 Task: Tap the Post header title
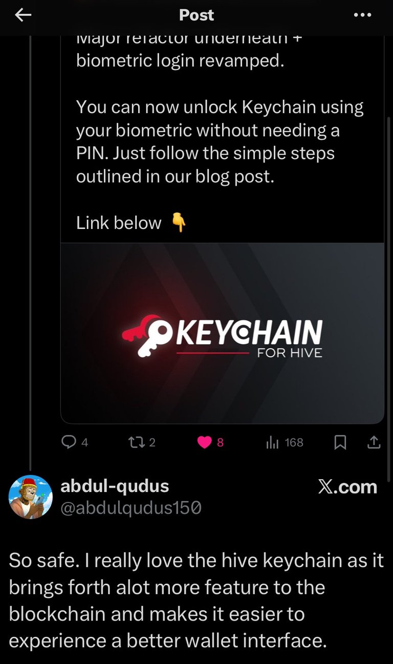(196, 15)
